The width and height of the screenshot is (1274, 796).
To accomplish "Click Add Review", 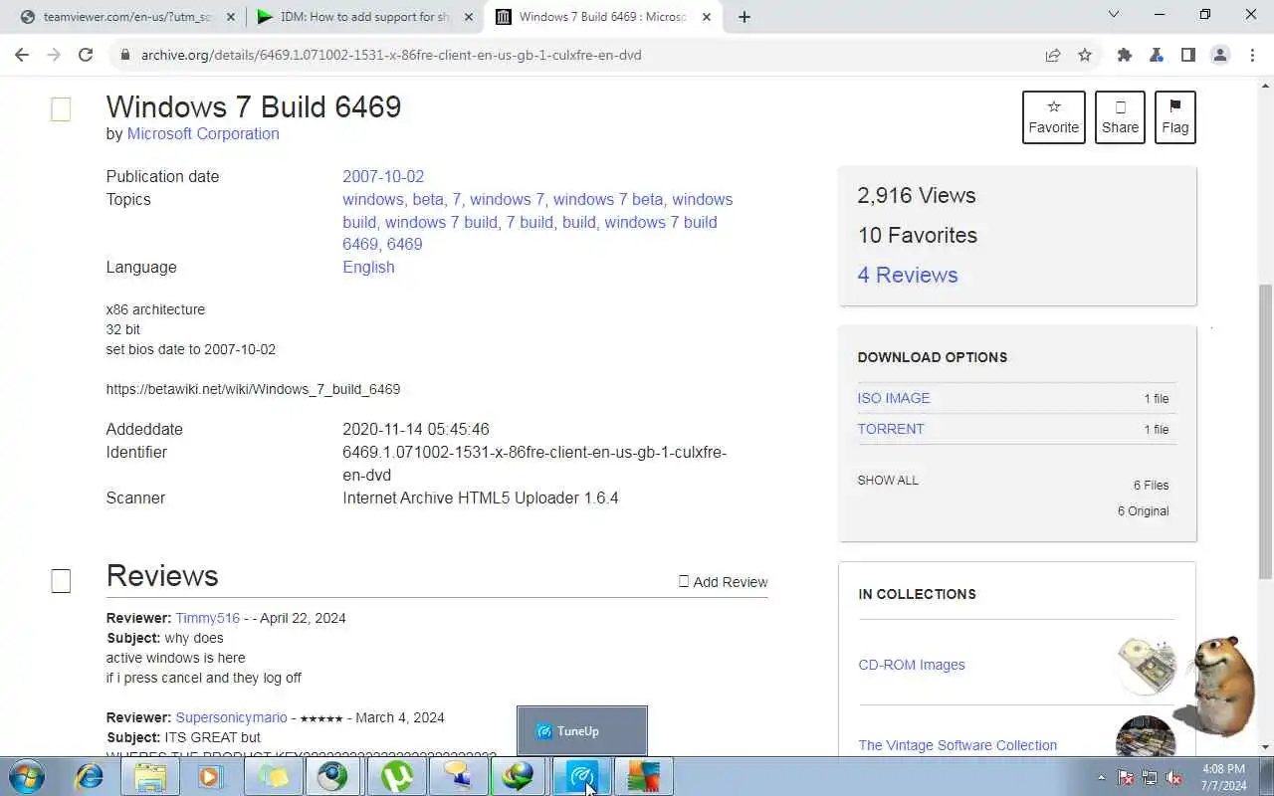I will [724, 582].
